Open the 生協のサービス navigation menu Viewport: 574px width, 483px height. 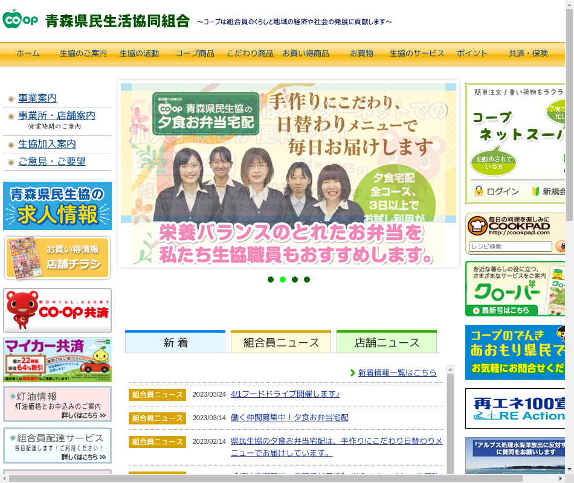(x=417, y=54)
